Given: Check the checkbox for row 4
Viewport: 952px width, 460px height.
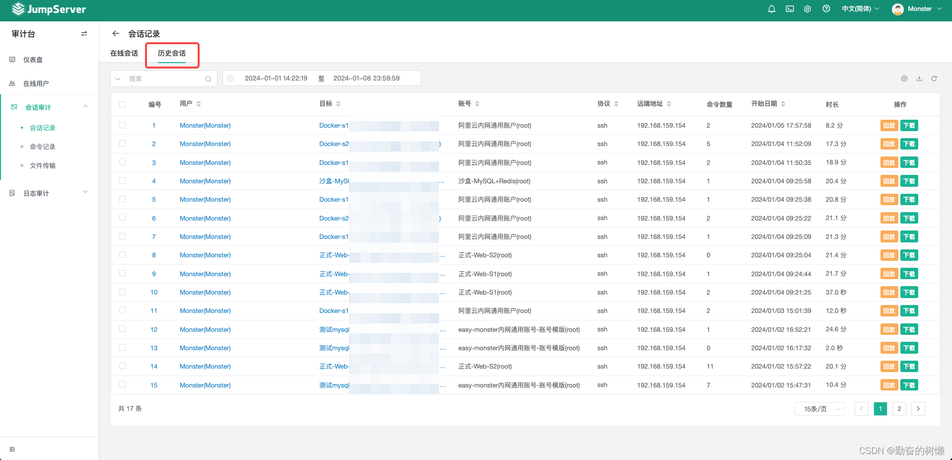Looking at the screenshot, I should [123, 181].
